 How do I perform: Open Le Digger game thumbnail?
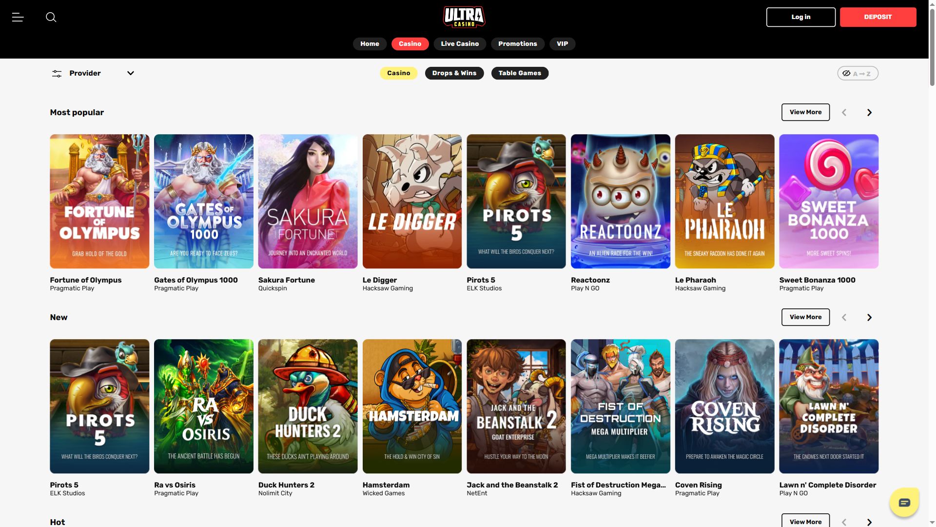[412, 201]
